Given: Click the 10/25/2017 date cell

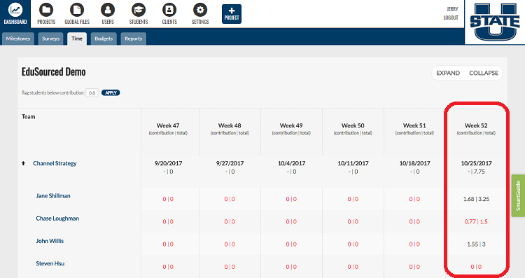Looking at the screenshot, I should pyautogui.click(x=476, y=163).
